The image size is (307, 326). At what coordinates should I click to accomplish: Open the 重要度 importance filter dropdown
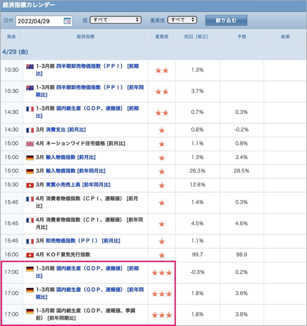click(182, 20)
